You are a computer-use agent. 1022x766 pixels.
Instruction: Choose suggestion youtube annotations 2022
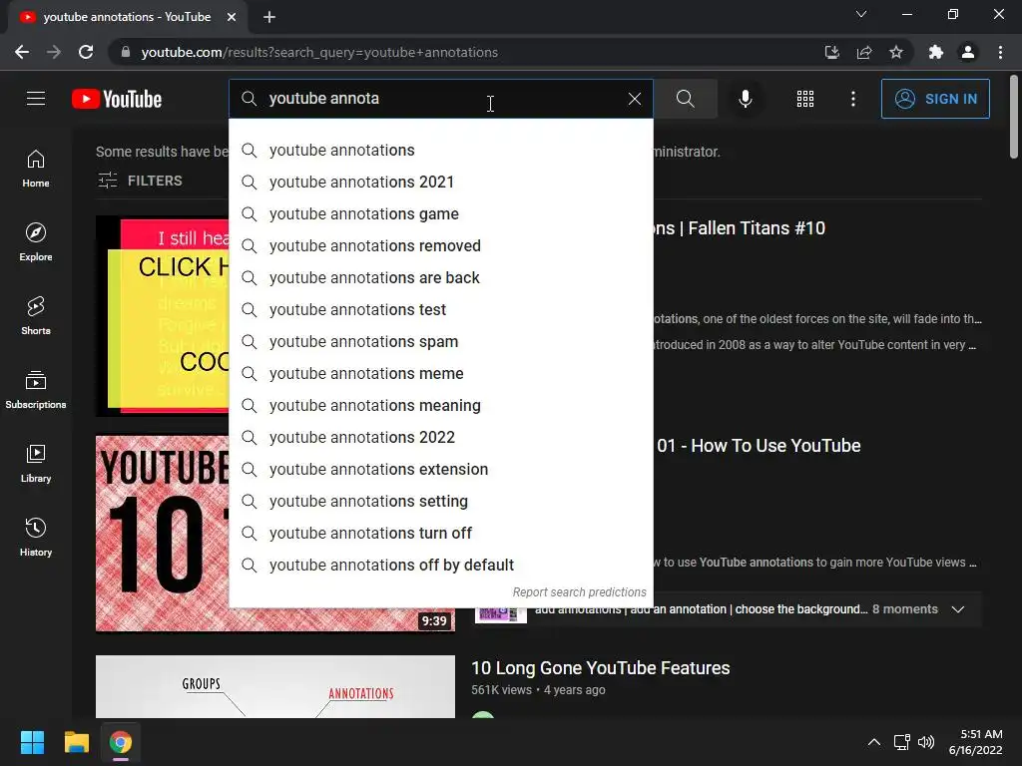(440, 437)
